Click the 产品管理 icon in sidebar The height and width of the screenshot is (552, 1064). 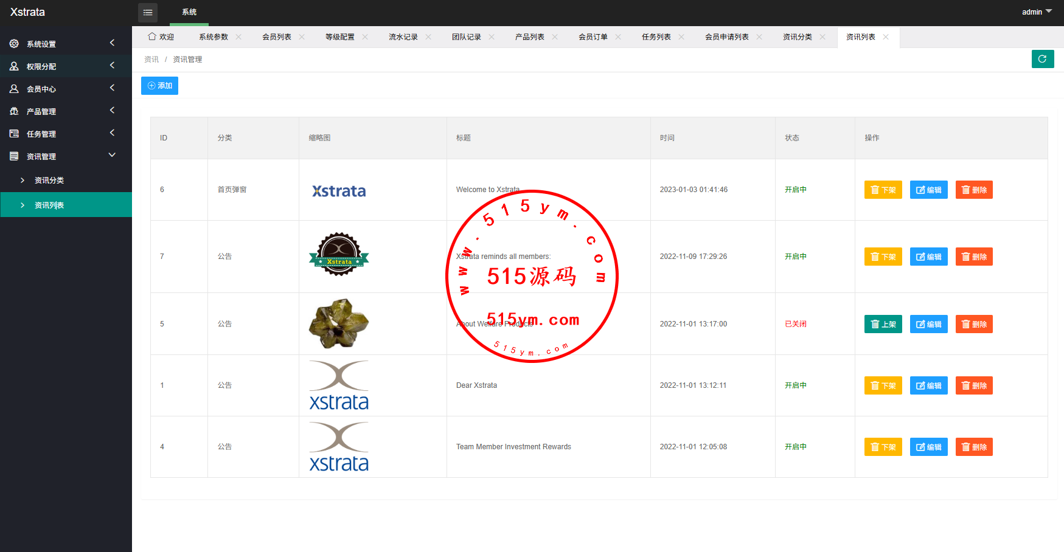click(14, 111)
